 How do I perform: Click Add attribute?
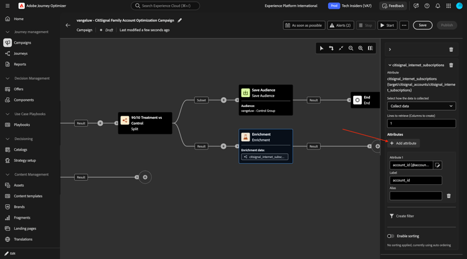(x=403, y=143)
